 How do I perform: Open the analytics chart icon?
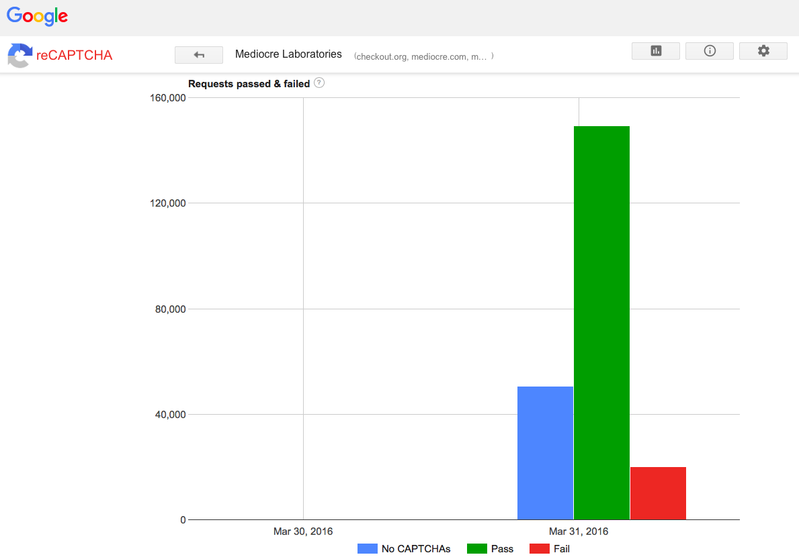click(655, 51)
